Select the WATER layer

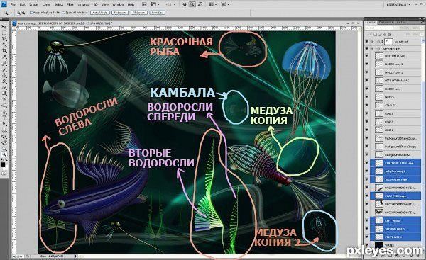[395, 245]
